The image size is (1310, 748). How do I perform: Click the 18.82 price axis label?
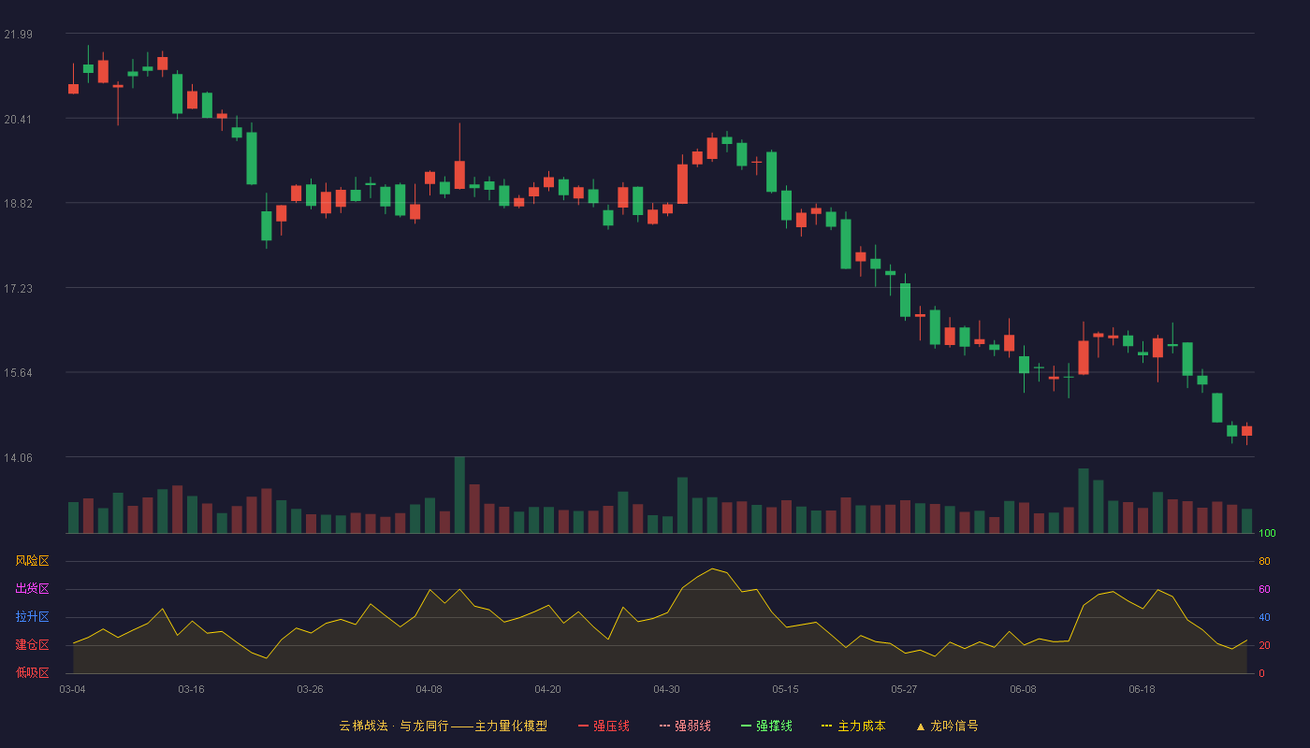(x=18, y=204)
